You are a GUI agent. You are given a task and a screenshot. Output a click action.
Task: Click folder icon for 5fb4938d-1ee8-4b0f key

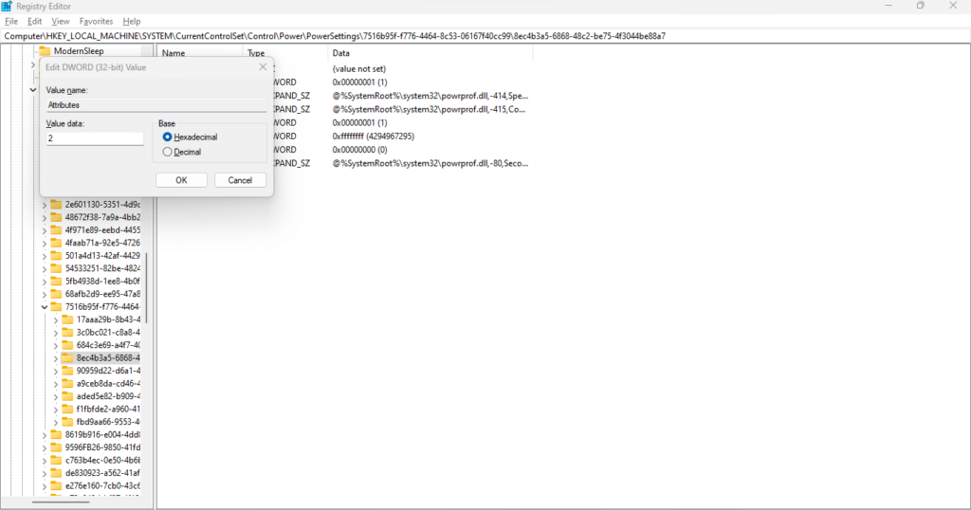[56, 281]
